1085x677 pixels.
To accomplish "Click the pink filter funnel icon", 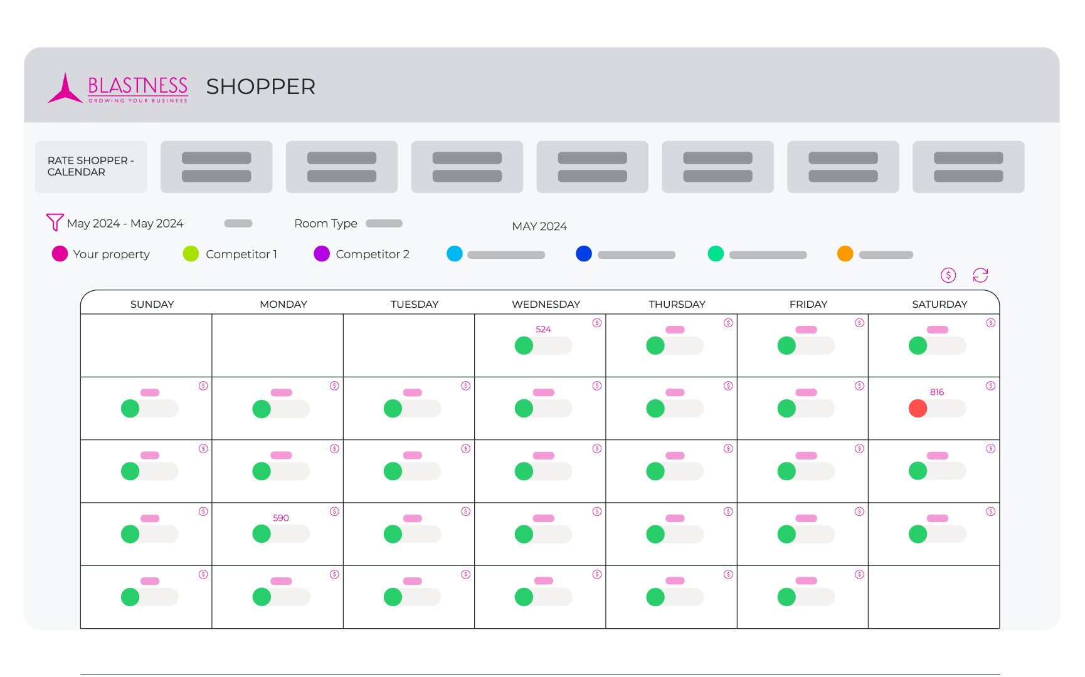I will click(x=55, y=223).
